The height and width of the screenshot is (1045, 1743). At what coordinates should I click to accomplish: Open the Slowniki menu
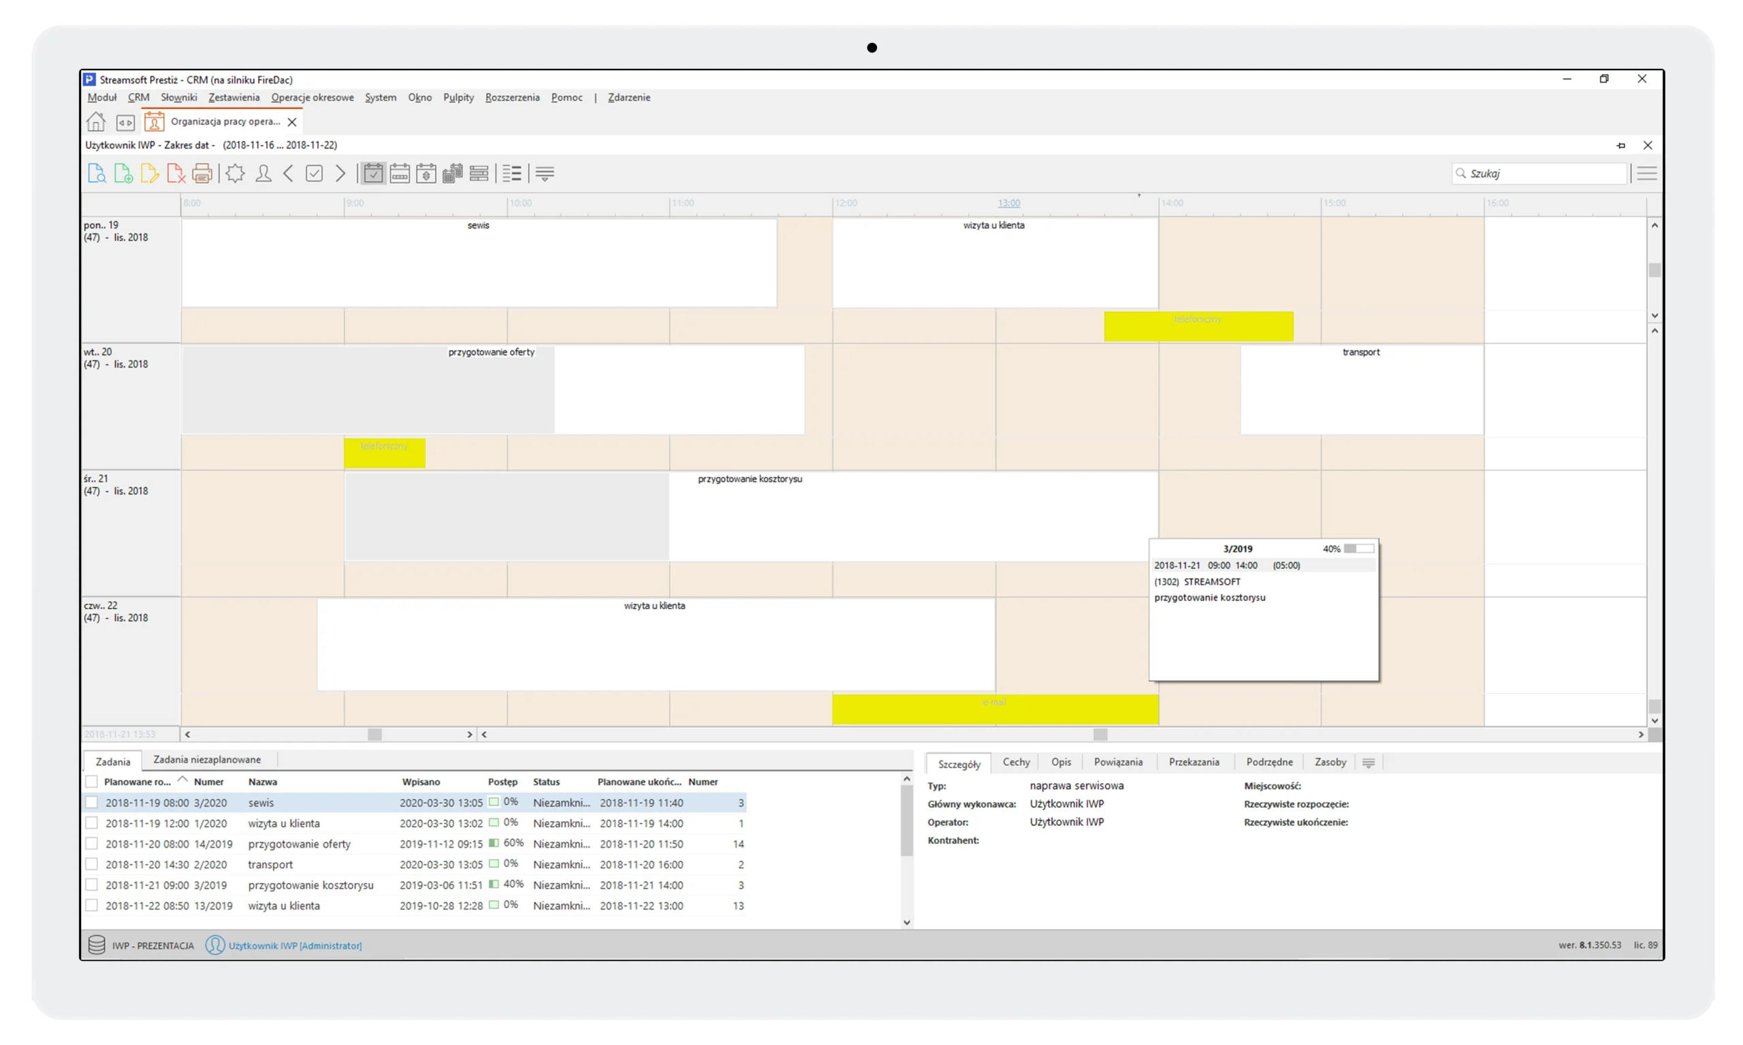coord(178,97)
